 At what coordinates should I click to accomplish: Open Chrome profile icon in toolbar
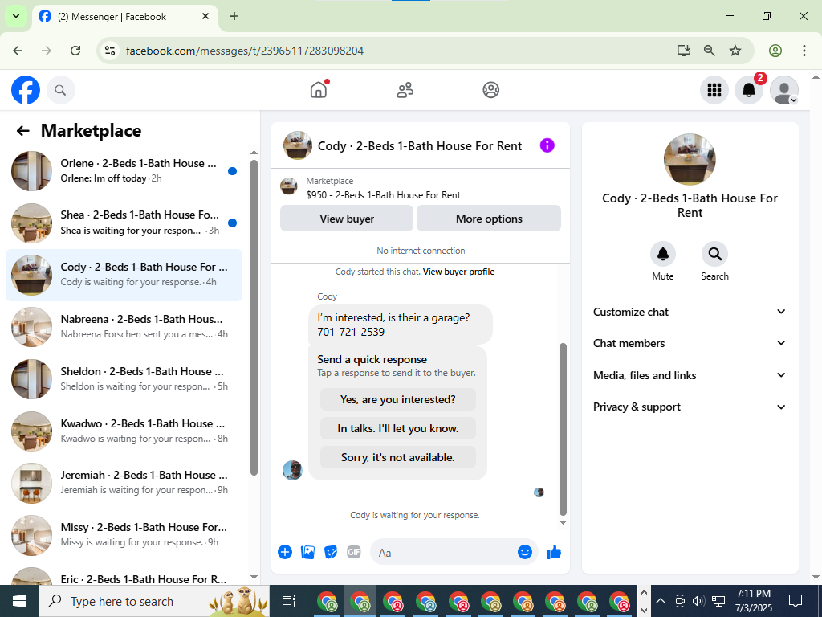point(775,51)
